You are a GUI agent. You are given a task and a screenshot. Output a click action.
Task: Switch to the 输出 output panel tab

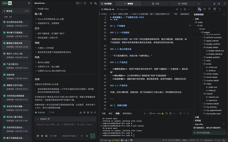coord(110,113)
